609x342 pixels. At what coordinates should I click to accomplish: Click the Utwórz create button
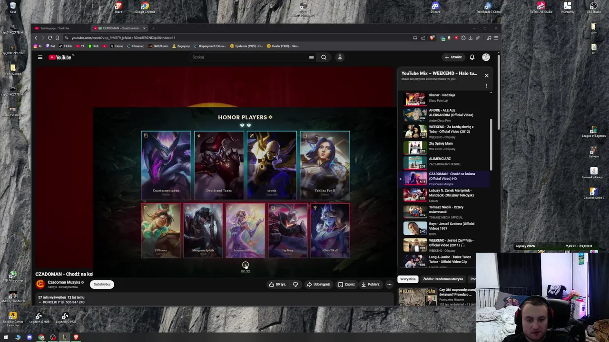pos(453,57)
